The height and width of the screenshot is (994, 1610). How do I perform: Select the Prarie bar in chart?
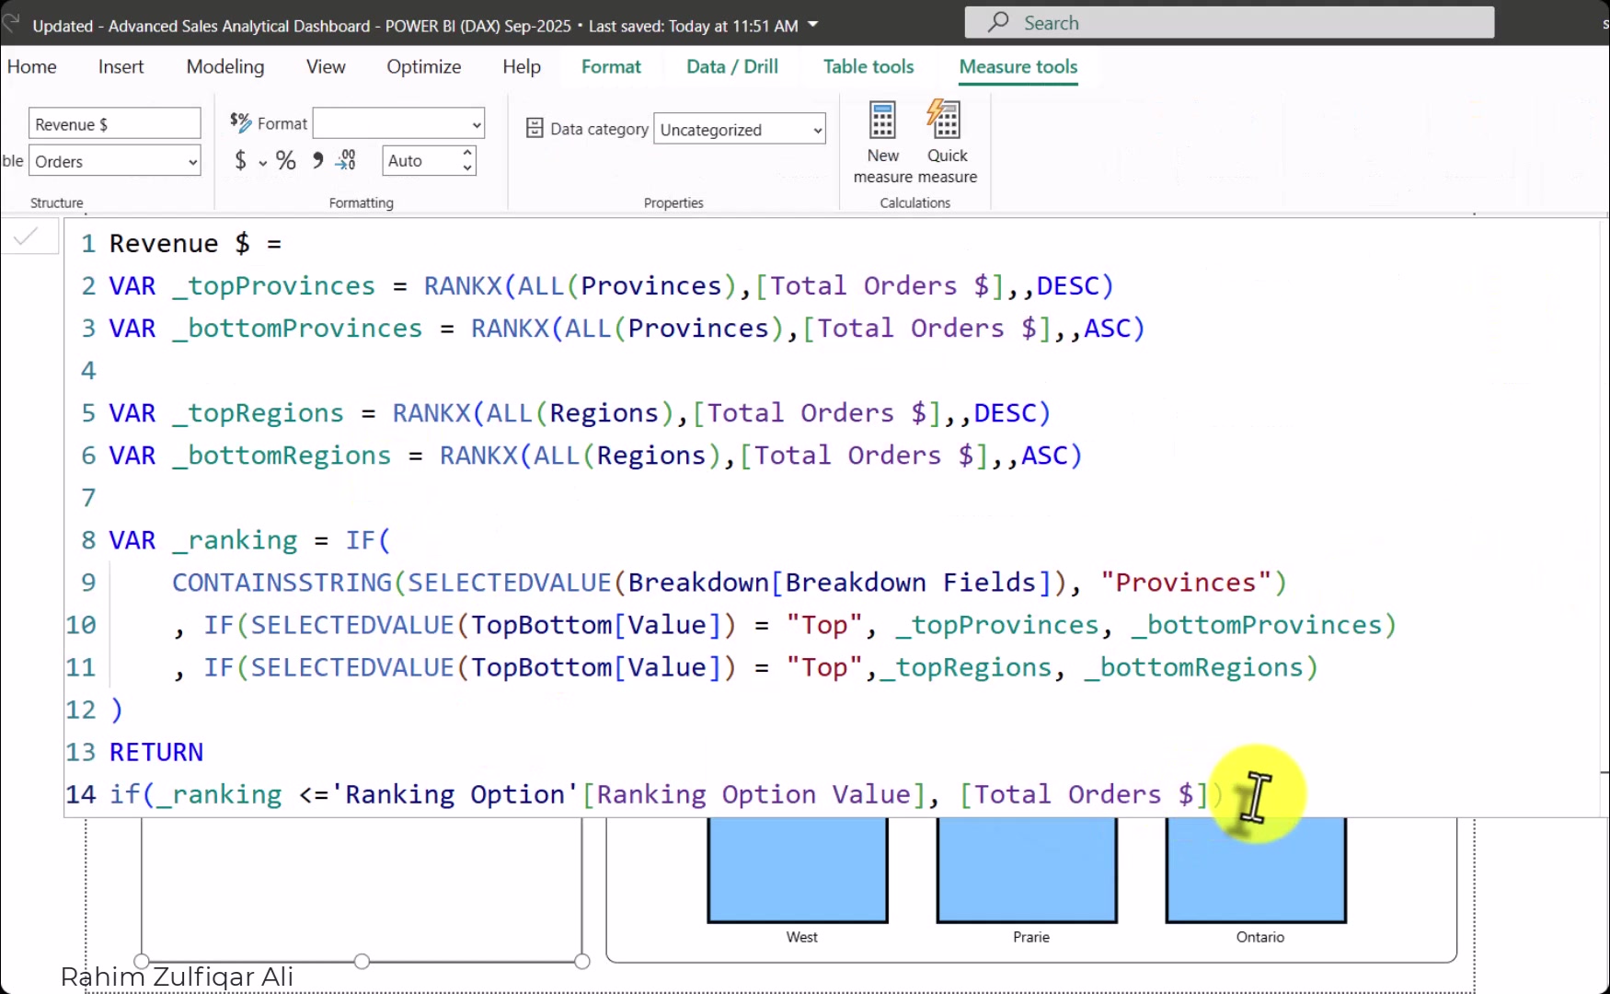click(1027, 870)
